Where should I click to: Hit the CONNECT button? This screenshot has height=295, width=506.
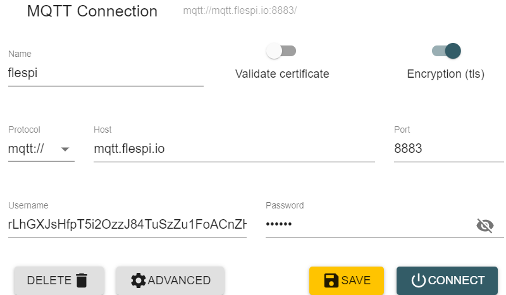pos(447,280)
